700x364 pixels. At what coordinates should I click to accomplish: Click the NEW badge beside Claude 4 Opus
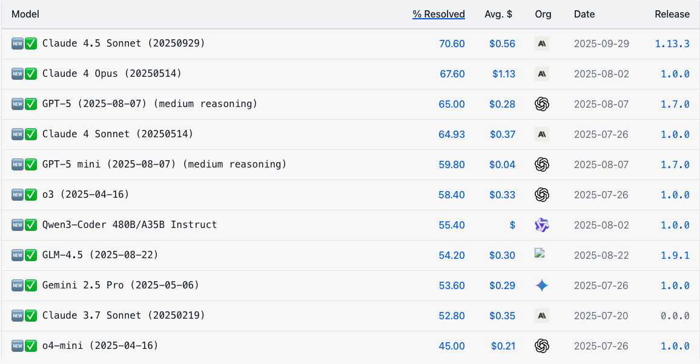18,74
